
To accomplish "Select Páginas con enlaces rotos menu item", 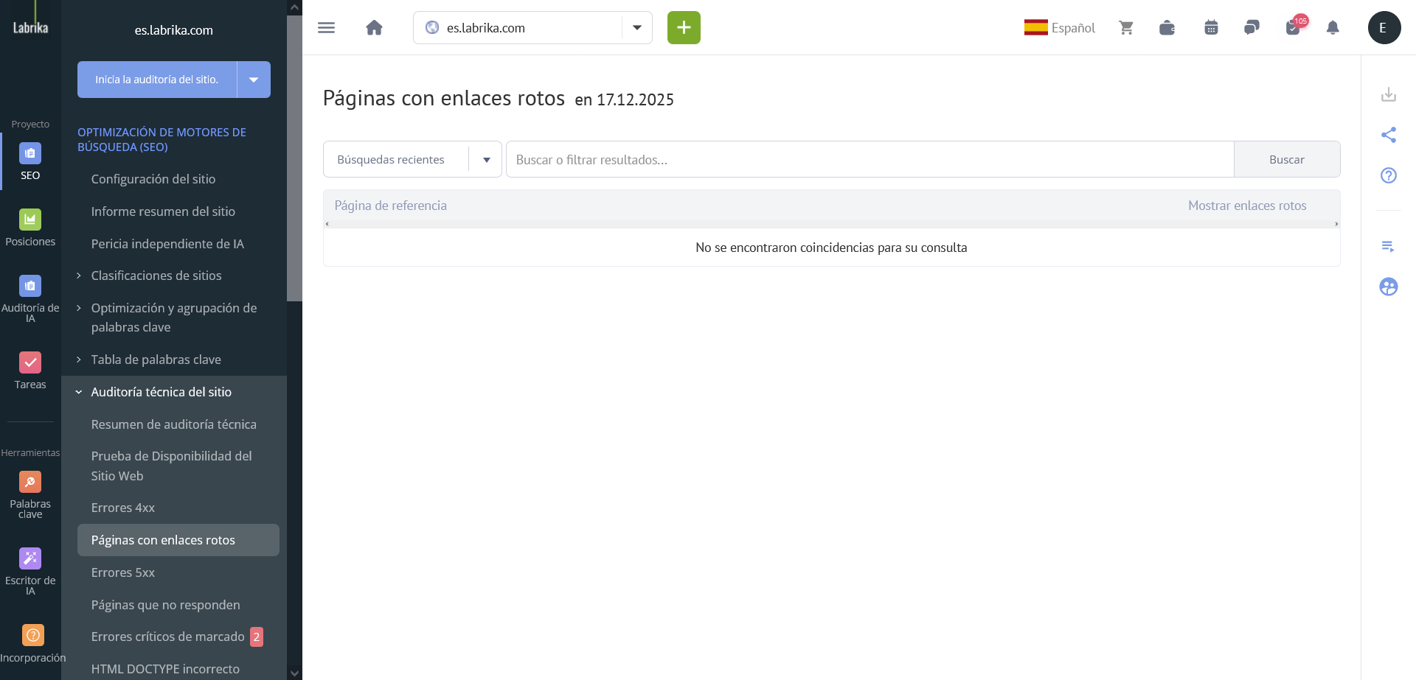I will click(178, 540).
